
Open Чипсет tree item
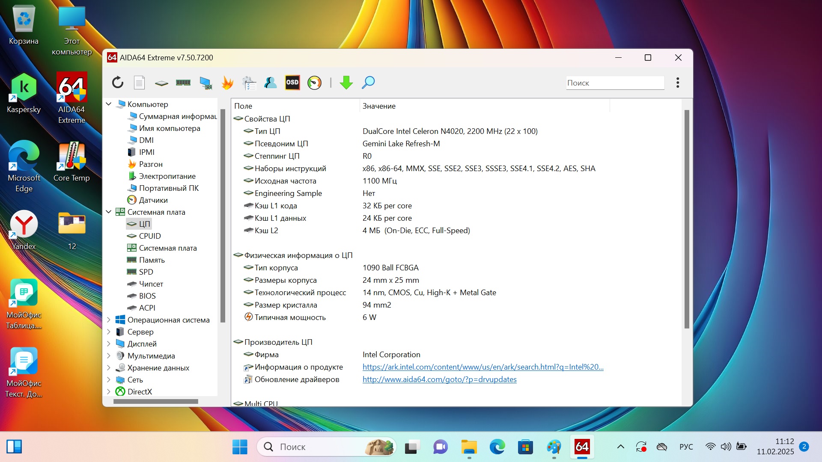point(145,284)
